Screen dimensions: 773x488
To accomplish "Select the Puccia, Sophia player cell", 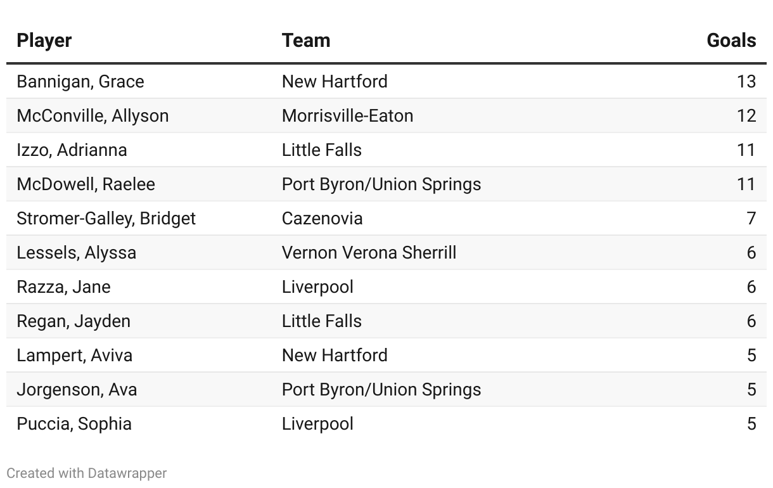I will tap(74, 424).
